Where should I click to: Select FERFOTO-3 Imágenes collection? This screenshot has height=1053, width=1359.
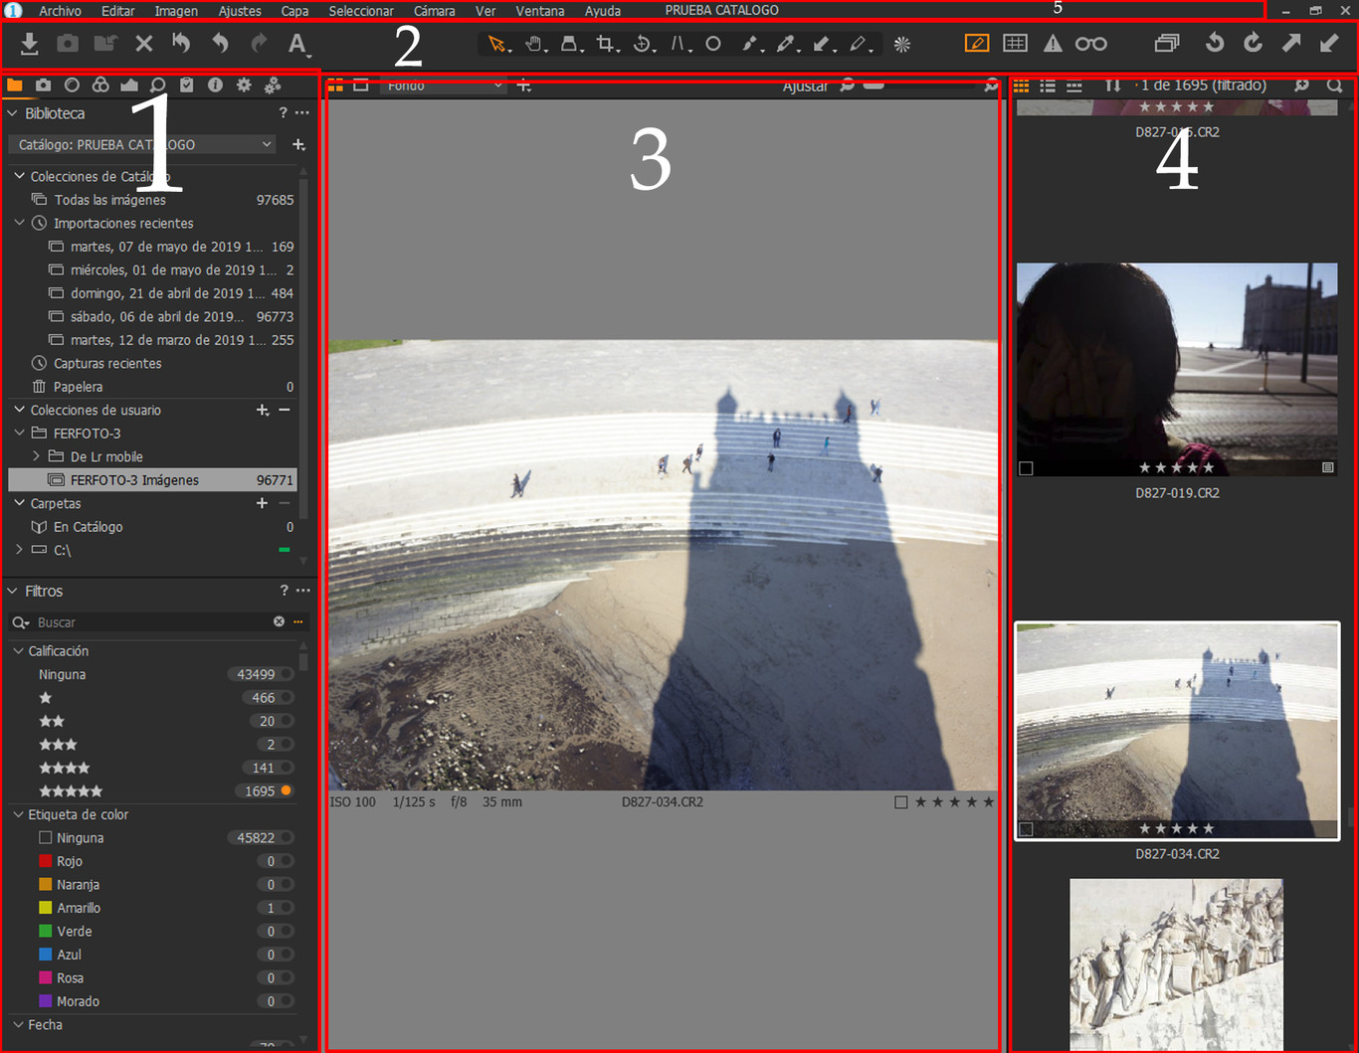[x=152, y=480]
